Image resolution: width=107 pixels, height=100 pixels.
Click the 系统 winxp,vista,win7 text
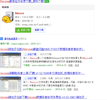(x=34, y=25)
